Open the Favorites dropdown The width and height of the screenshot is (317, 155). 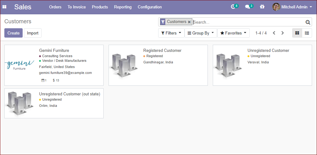(233, 33)
